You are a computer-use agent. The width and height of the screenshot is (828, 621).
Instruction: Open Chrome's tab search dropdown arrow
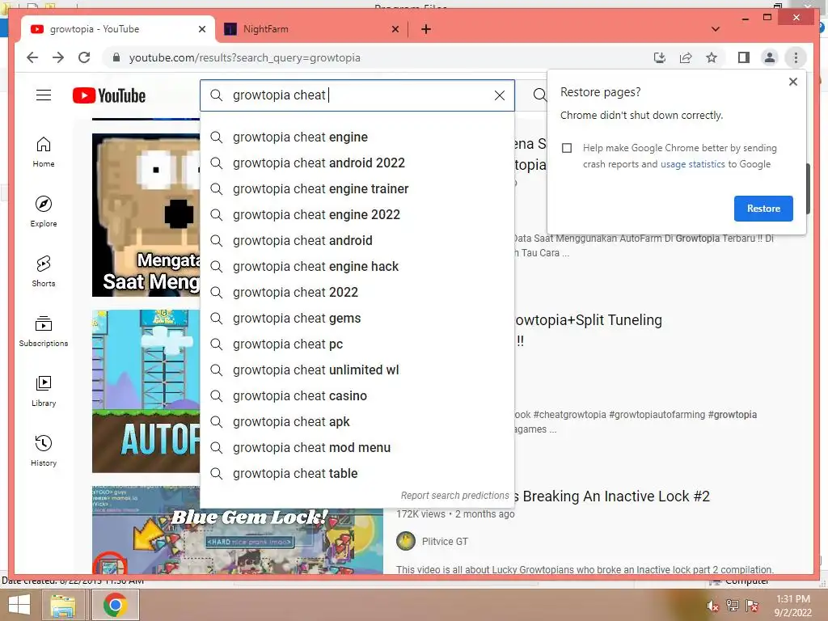716,29
